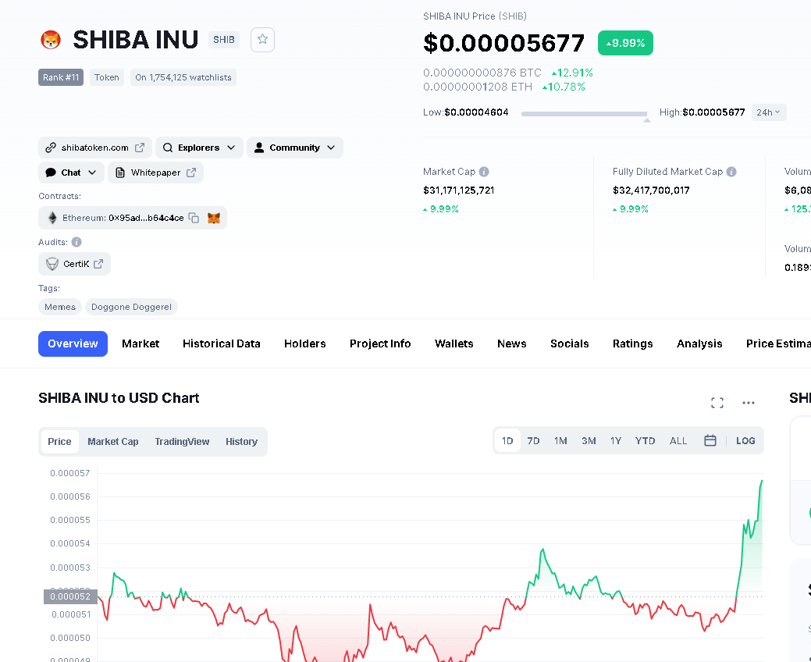Select the YTD chart range
This screenshot has height=662, width=811.
point(645,440)
